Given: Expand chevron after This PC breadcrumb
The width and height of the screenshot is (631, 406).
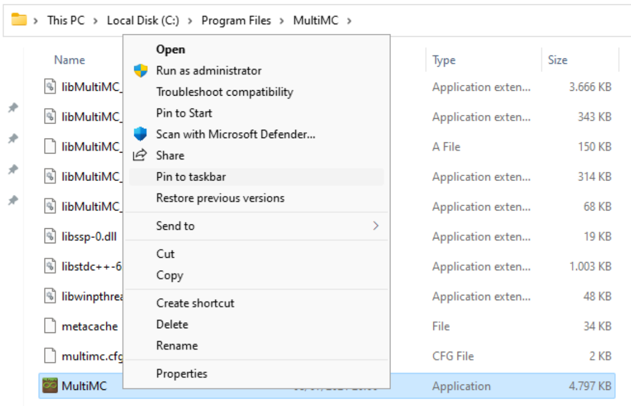Looking at the screenshot, I should point(95,21).
